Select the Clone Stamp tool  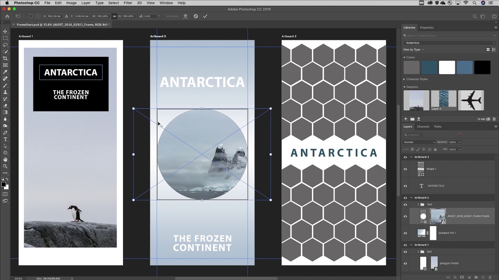5,92
